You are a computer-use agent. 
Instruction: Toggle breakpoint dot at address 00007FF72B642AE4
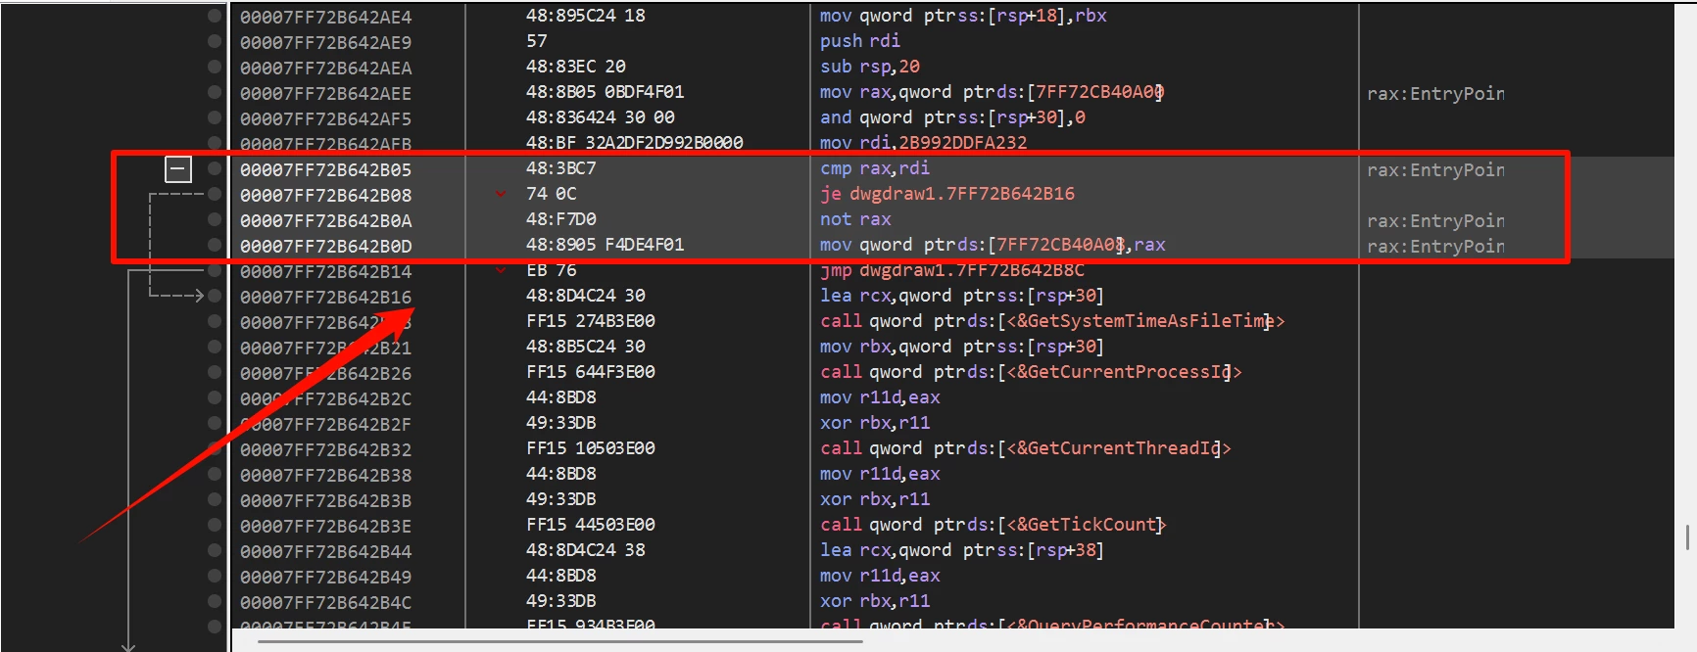coord(215,16)
